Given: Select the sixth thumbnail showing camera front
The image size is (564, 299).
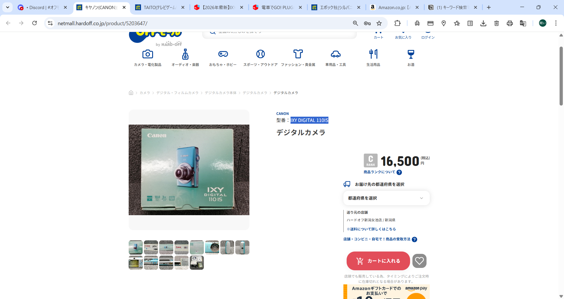Looking at the screenshot, I should [212, 247].
